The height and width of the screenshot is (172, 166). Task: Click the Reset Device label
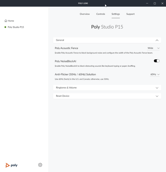(63, 96)
